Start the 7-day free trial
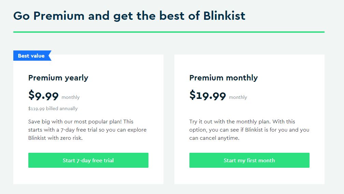 coord(88,160)
